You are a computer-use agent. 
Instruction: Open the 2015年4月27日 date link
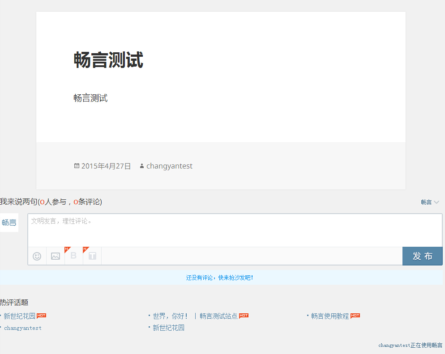[x=106, y=166]
